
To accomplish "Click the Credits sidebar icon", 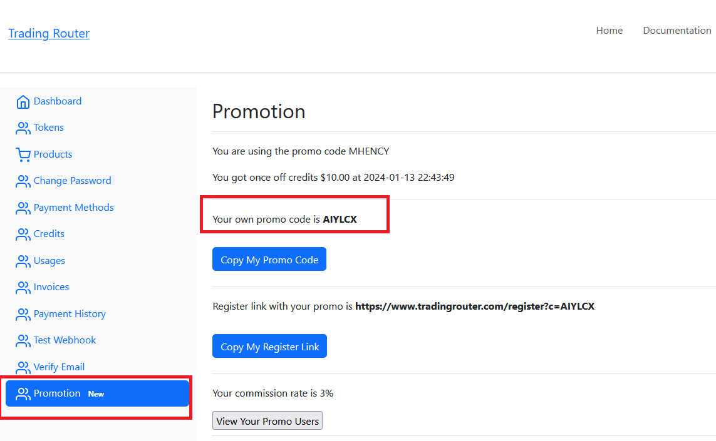I will (23, 235).
